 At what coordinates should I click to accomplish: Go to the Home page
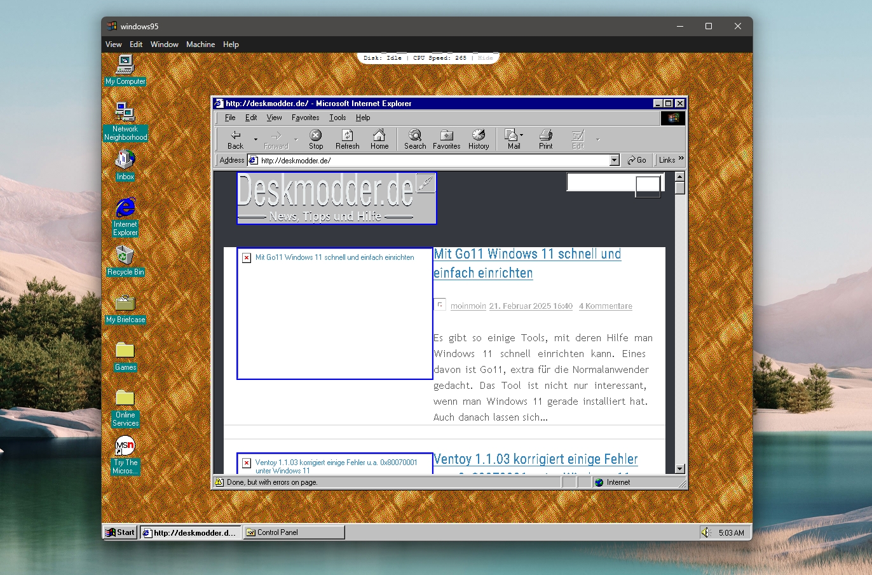pyautogui.click(x=379, y=140)
